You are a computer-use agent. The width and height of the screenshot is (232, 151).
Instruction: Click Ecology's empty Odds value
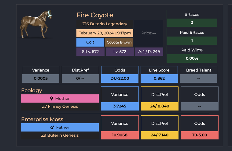[x=200, y=106]
